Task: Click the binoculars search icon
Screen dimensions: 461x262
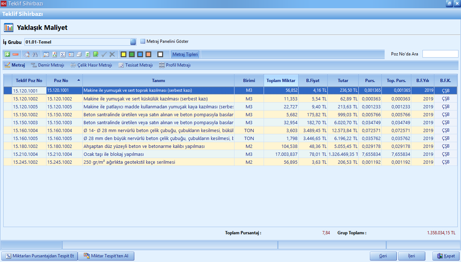Action: [x=35, y=54]
